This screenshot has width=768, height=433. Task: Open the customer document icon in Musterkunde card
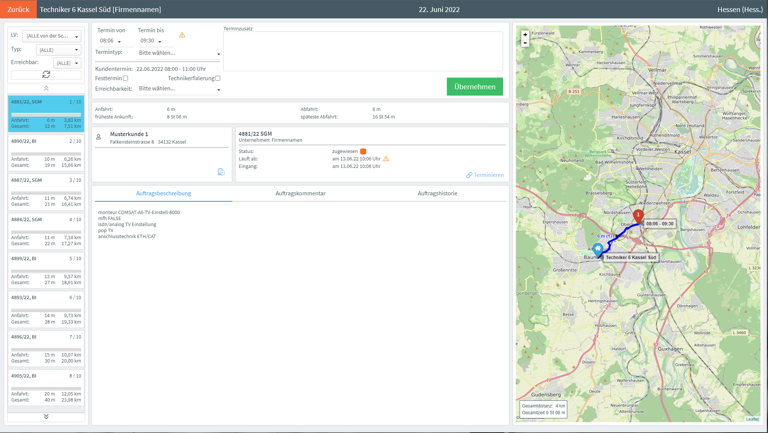coord(221,172)
